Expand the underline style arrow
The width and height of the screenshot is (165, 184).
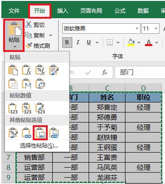(97, 42)
